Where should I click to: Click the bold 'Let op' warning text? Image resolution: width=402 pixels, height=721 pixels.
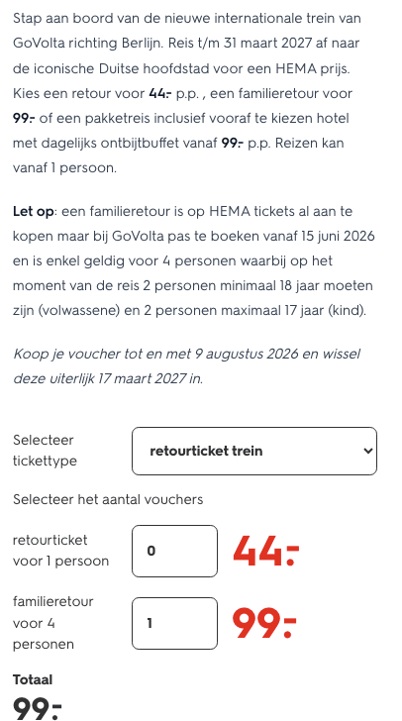(34, 212)
